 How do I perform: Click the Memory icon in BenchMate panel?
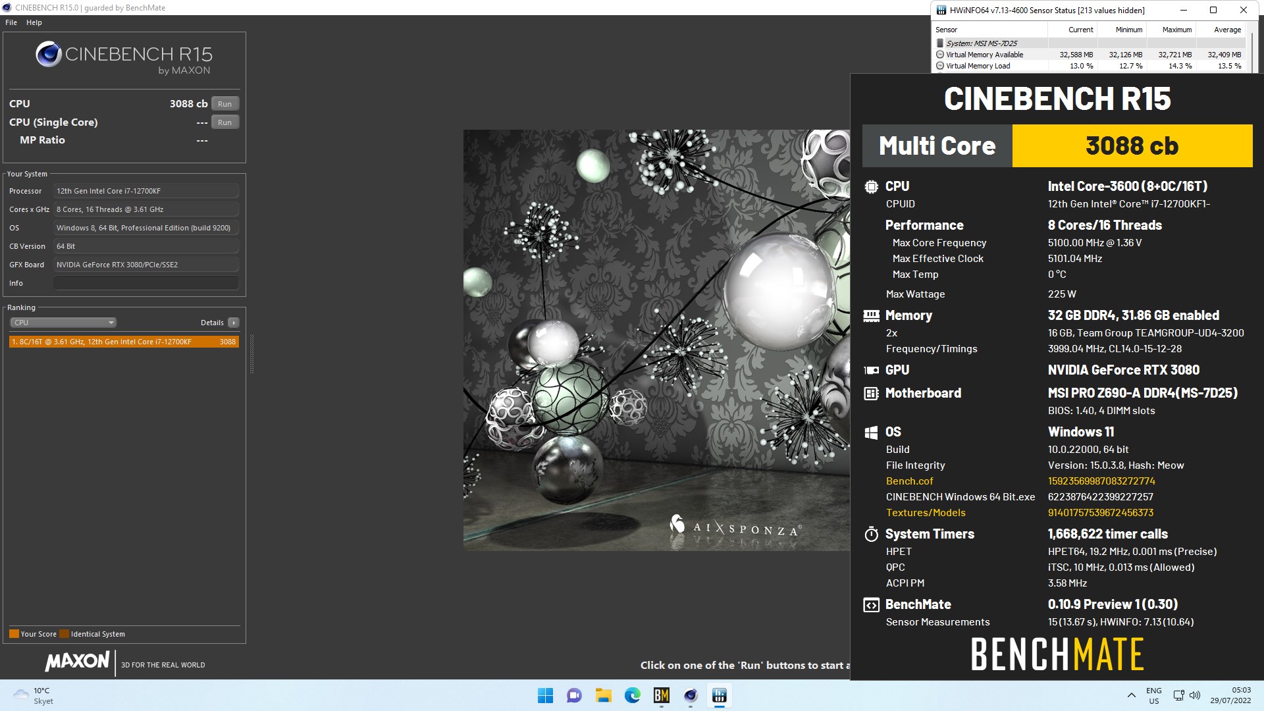tap(871, 316)
